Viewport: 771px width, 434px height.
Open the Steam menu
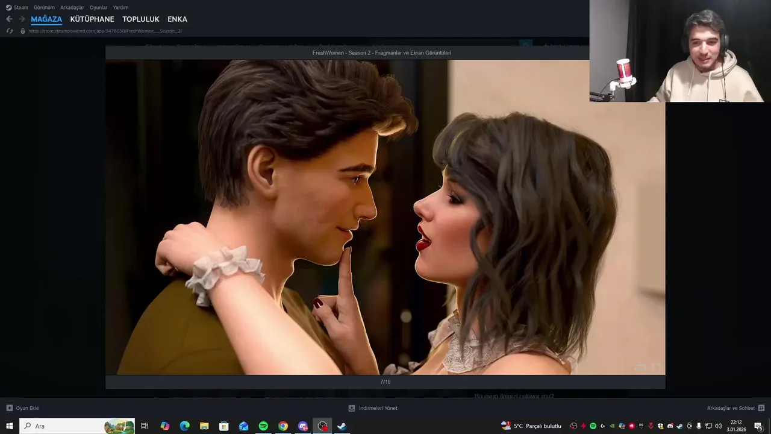tap(17, 7)
